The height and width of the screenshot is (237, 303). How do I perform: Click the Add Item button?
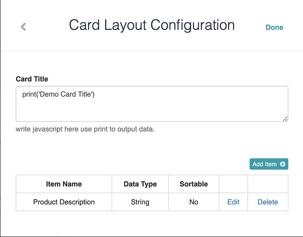click(268, 164)
